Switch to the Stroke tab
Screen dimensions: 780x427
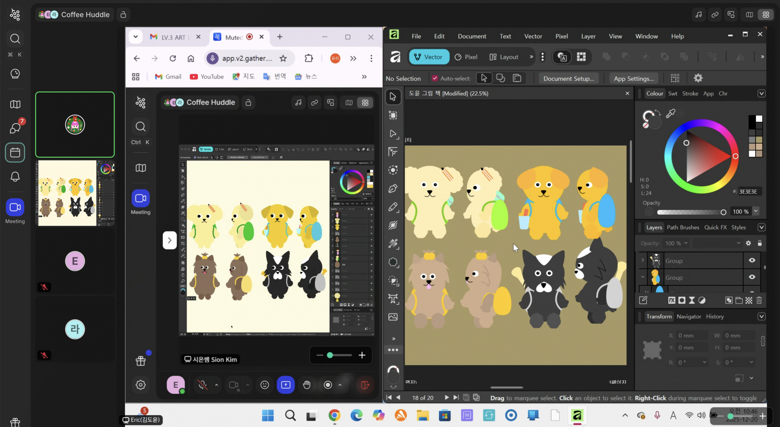point(690,93)
